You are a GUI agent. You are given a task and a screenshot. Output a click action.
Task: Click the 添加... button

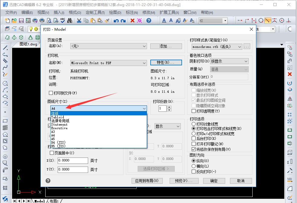coord(166,46)
